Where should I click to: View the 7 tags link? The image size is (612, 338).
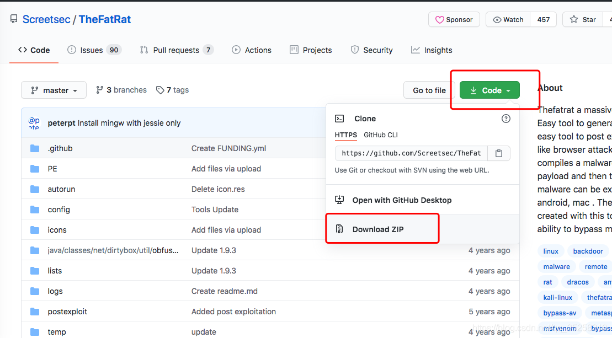[172, 90]
